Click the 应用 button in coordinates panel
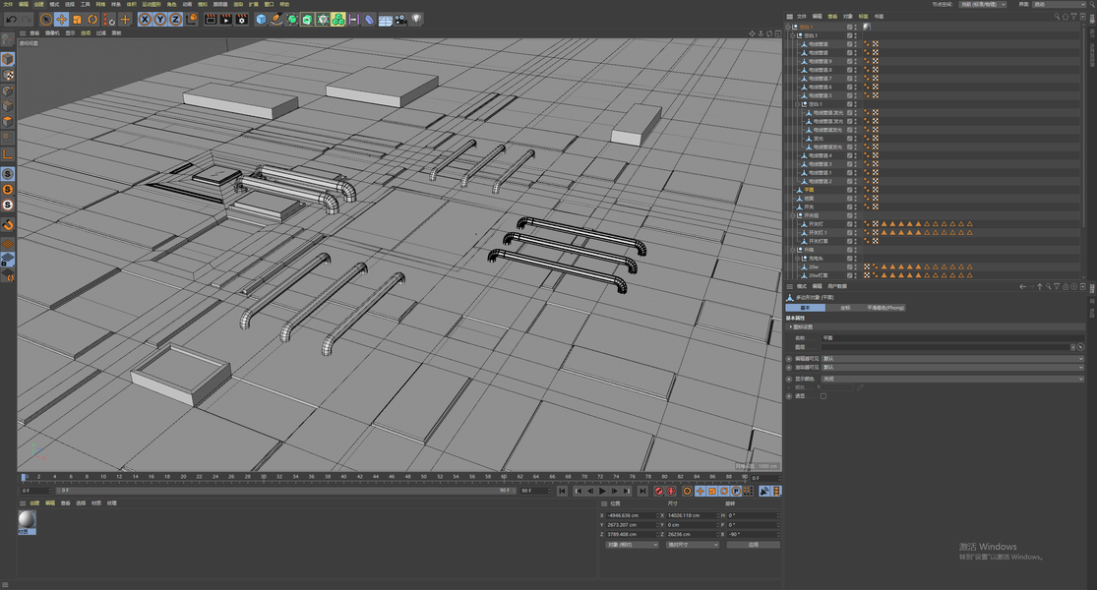1097x590 pixels. [x=753, y=545]
